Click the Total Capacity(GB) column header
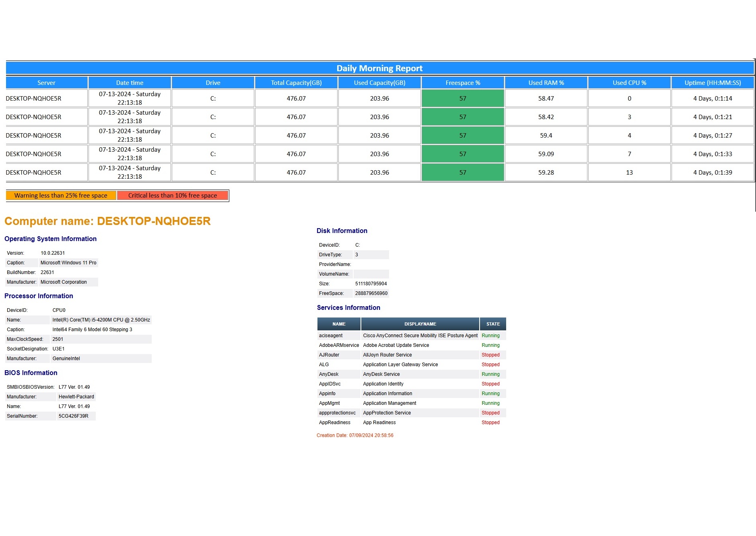The height and width of the screenshot is (536, 756). tap(296, 83)
